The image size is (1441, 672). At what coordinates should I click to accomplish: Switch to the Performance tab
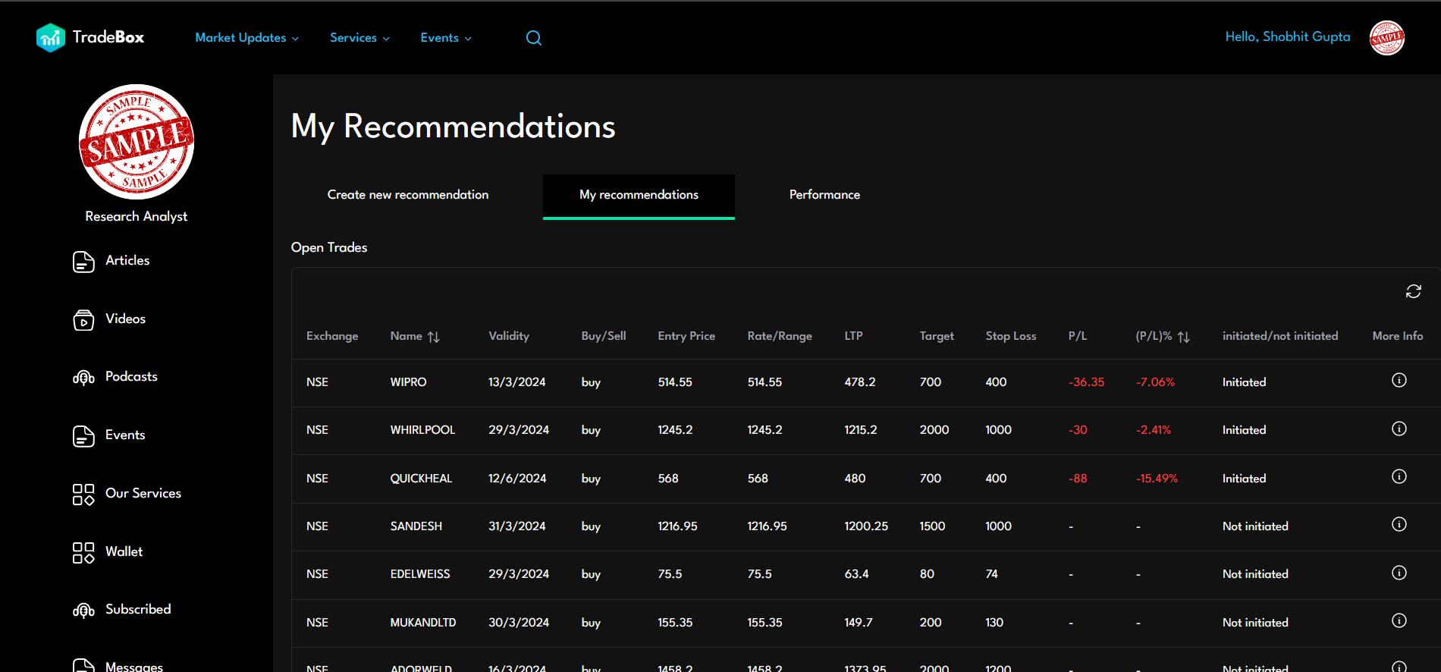[824, 195]
